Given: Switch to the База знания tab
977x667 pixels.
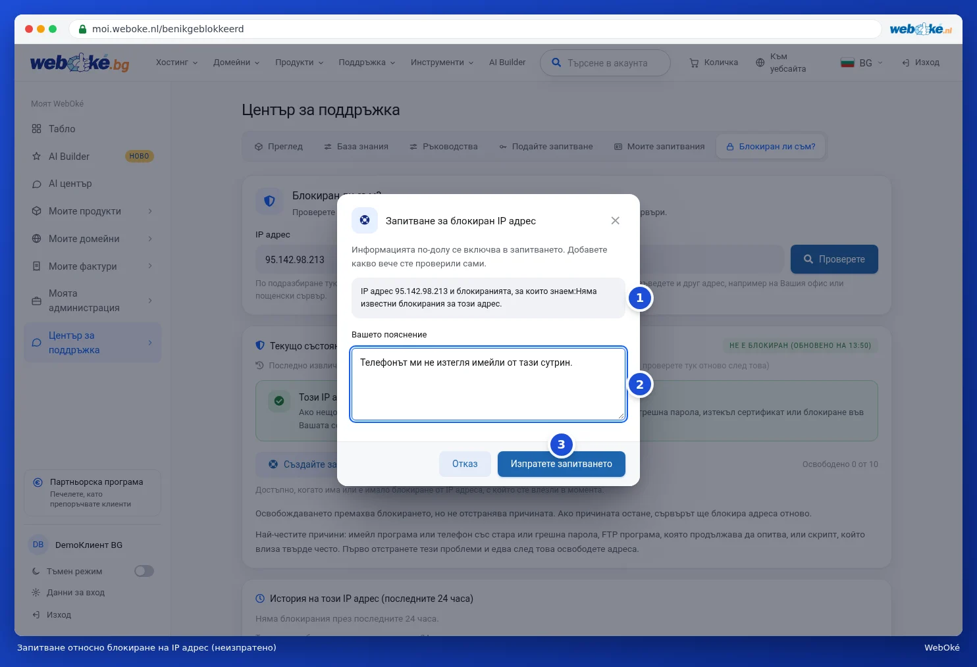Looking at the screenshot, I should click(x=356, y=147).
